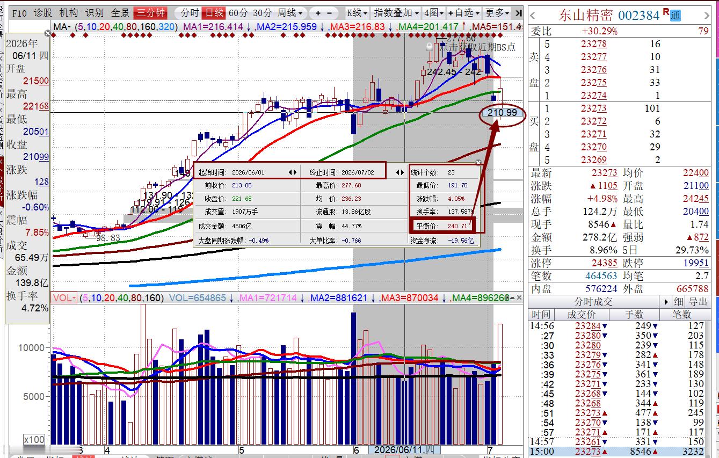
Task: Click the 通 badge next to stock code
Action: [x=676, y=16]
